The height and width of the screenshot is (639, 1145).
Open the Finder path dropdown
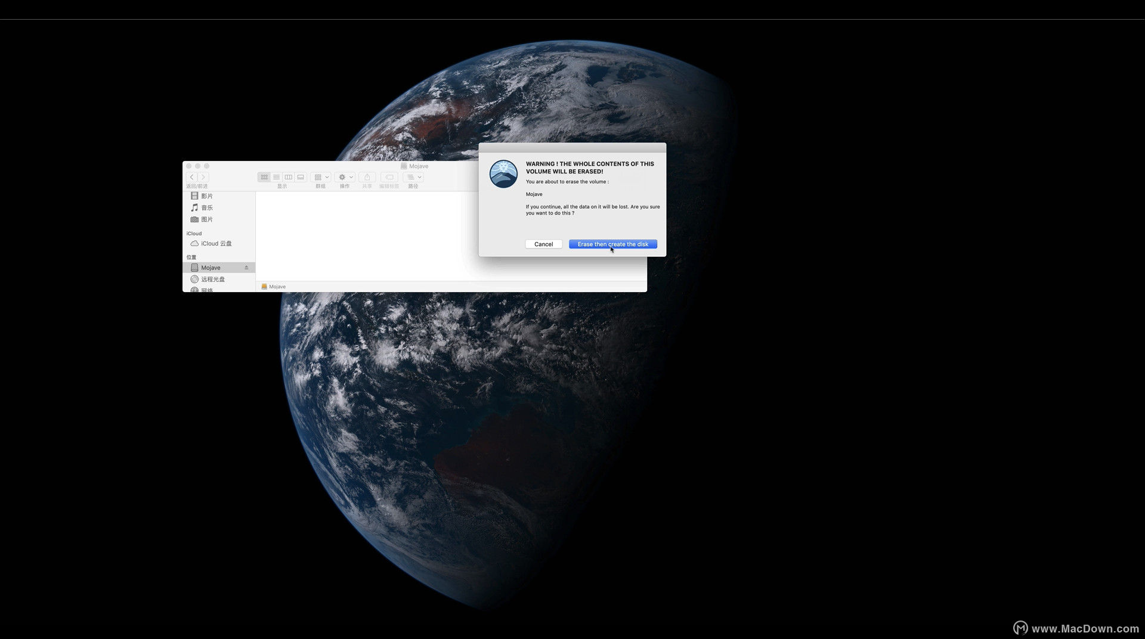click(x=413, y=177)
